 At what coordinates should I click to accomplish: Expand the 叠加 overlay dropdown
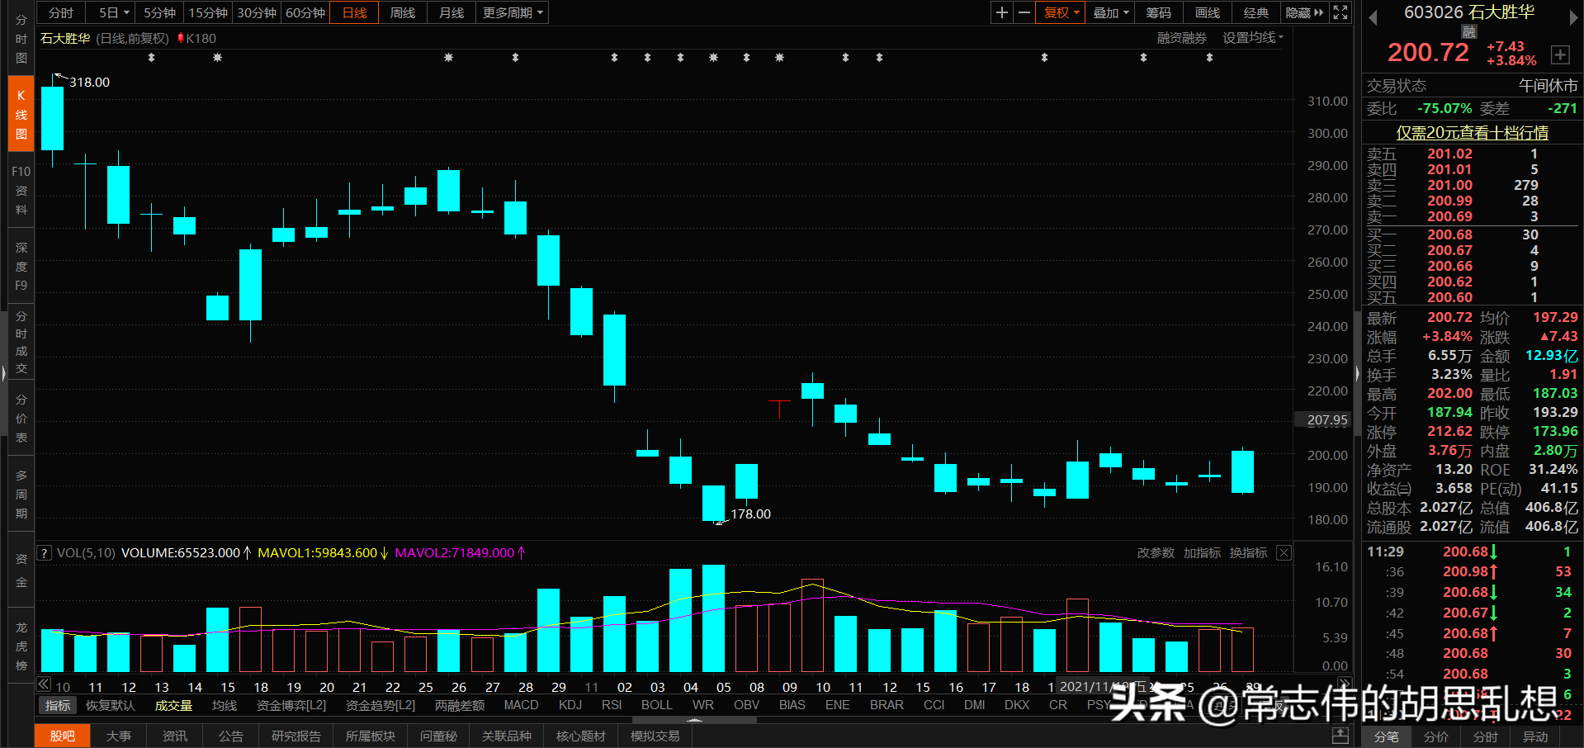(x=1109, y=12)
